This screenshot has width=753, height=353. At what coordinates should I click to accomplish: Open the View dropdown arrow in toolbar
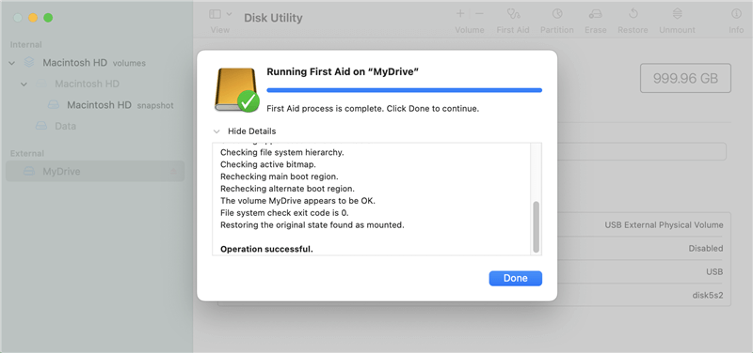229,14
